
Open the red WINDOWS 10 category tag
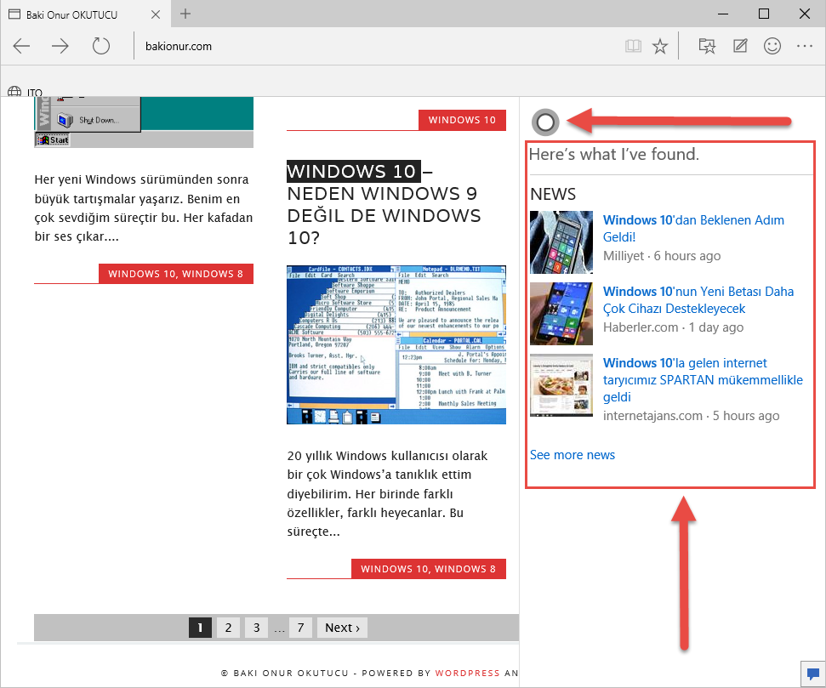pyautogui.click(x=462, y=120)
